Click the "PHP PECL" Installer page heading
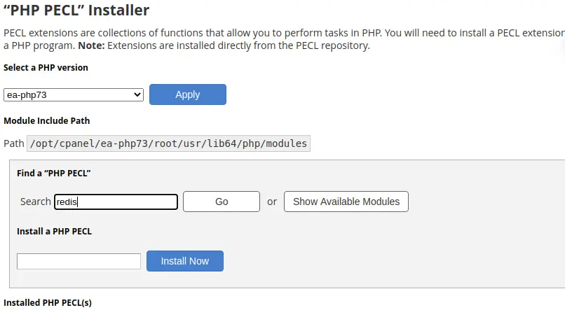 coord(76,10)
